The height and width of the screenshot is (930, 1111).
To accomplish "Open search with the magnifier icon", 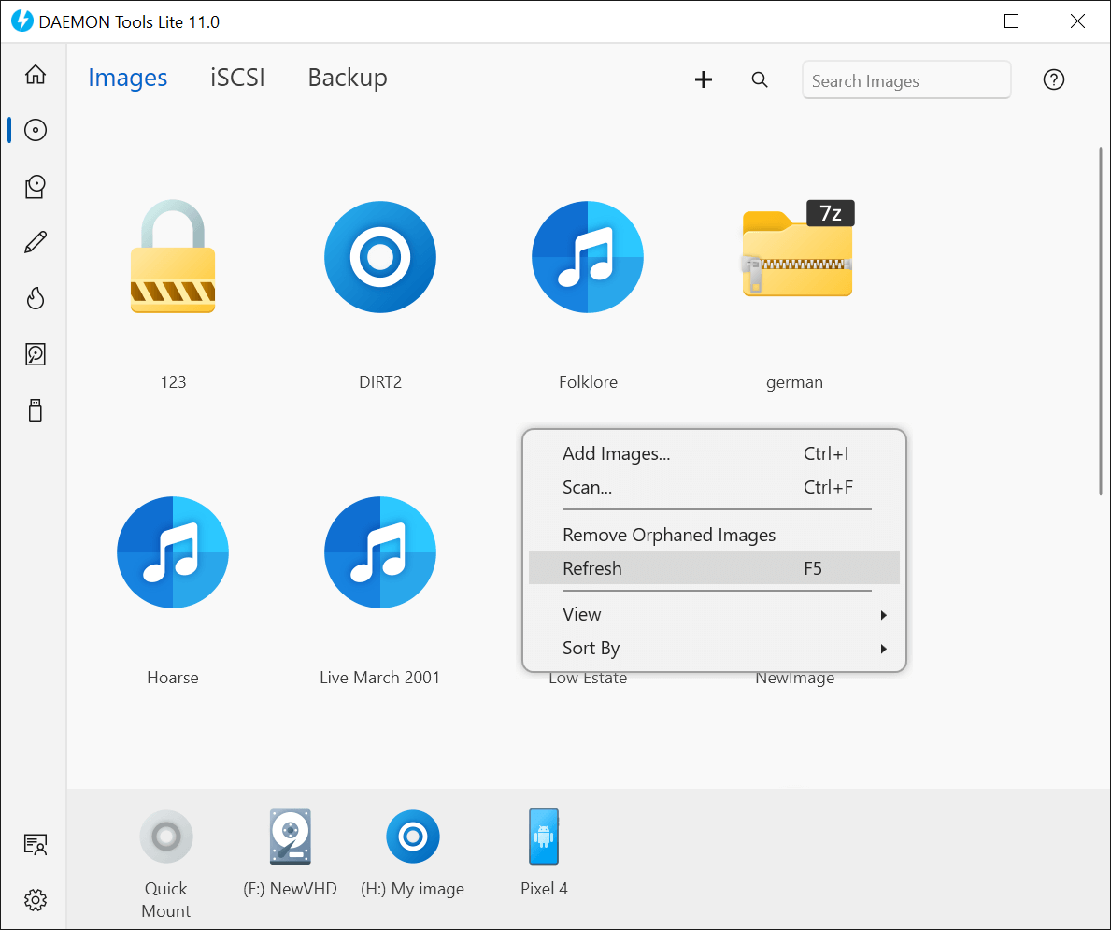I will tap(760, 79).
